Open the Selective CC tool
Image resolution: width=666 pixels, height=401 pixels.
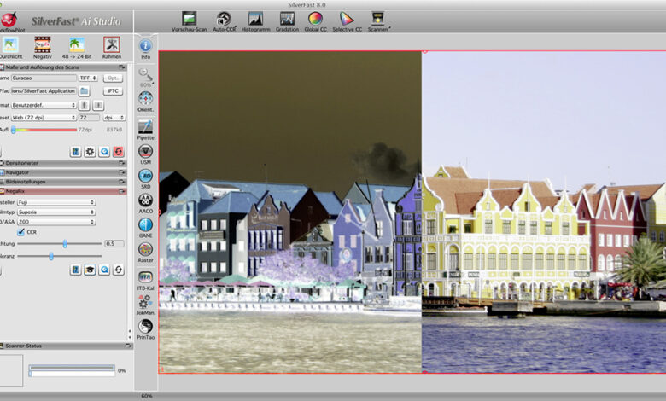347,18
